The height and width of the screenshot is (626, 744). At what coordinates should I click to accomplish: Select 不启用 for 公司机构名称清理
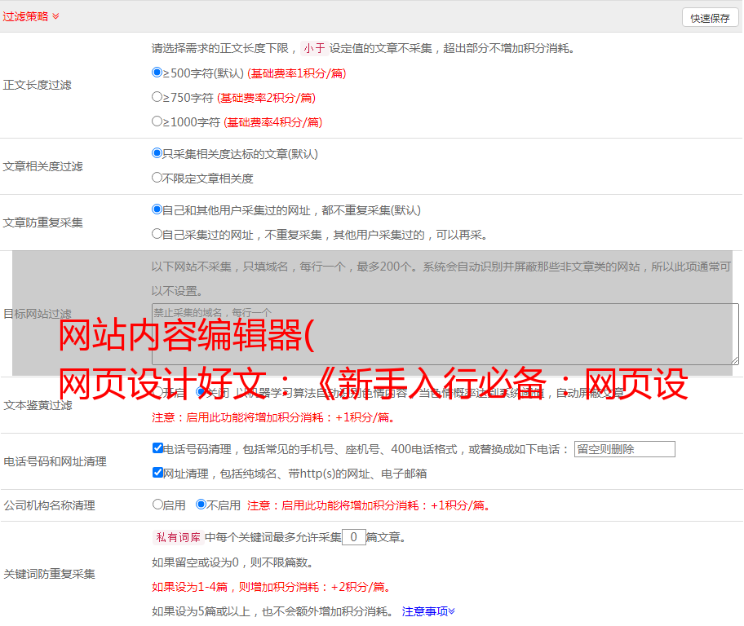coord(201,505)
